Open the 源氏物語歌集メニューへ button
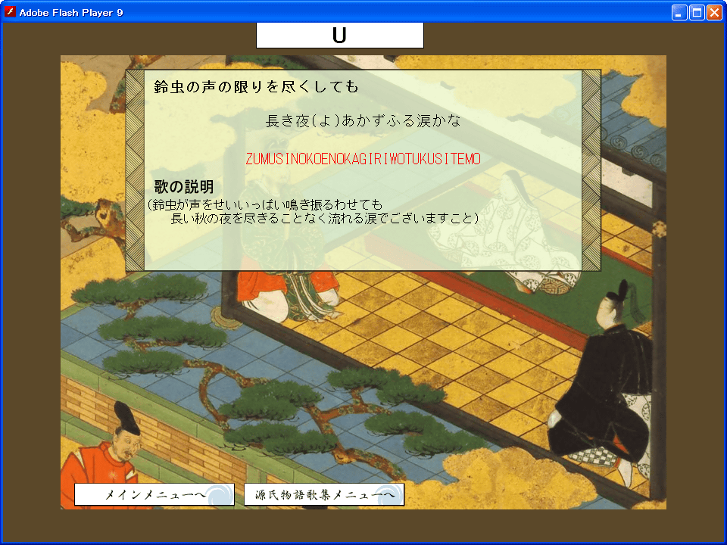This screenshot has width=727, height=545. click(324, 494)
